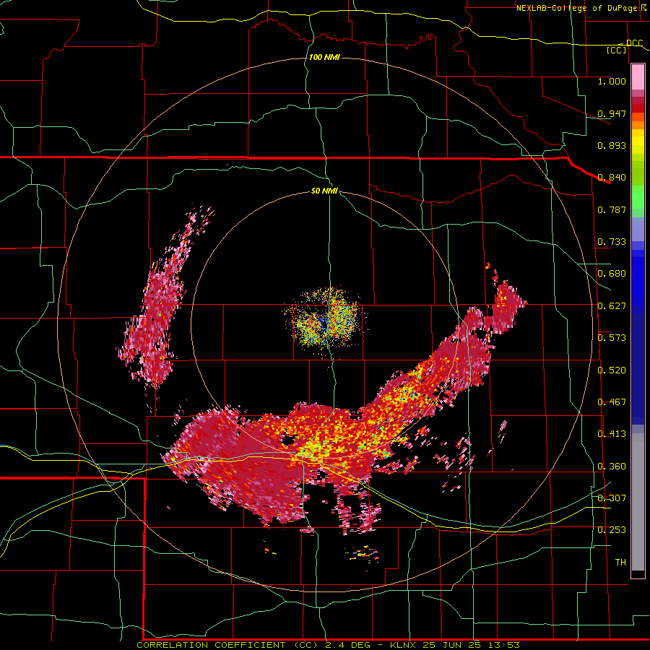Select the 0.253 legend value
650x650 pixels.
coord(612,530)
